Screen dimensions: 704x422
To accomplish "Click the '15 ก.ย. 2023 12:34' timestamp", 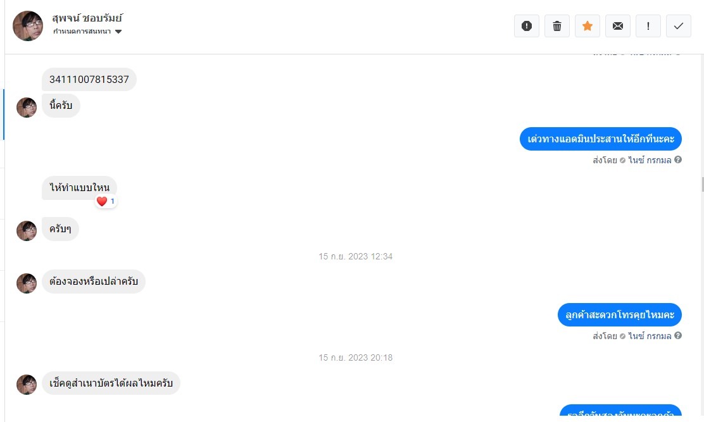I will (356, 256).
